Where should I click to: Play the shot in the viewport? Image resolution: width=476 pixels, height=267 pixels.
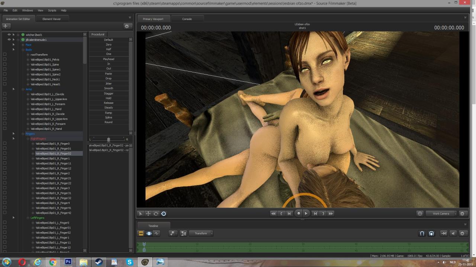pos(306,214)
